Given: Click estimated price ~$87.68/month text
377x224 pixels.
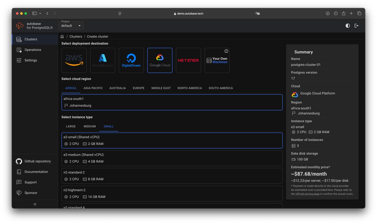Looking at the screenshot, I should click(x=309, y=174).
